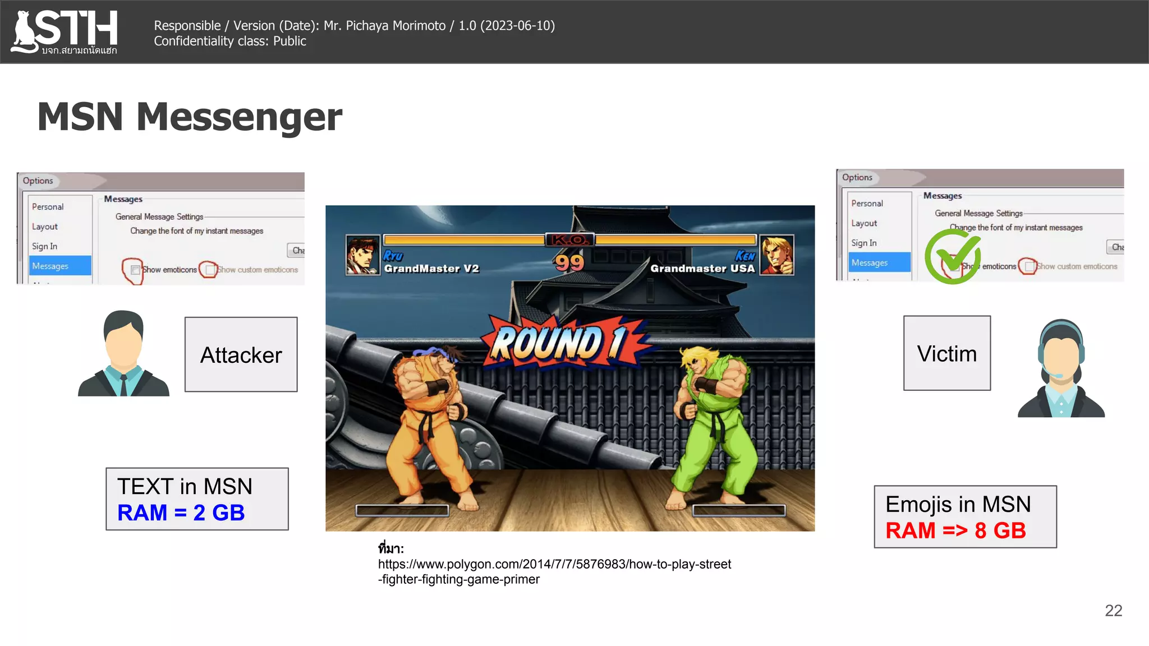Click Ken's yellow health bar
1149x646 pixels.
(x=675, y=240)
